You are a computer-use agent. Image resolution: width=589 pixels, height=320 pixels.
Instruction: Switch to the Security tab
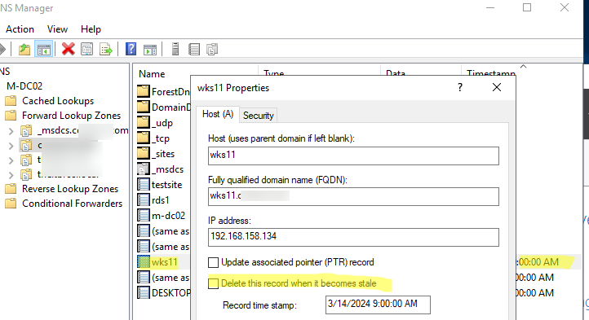pyautogui.click(x=258, y=116)
